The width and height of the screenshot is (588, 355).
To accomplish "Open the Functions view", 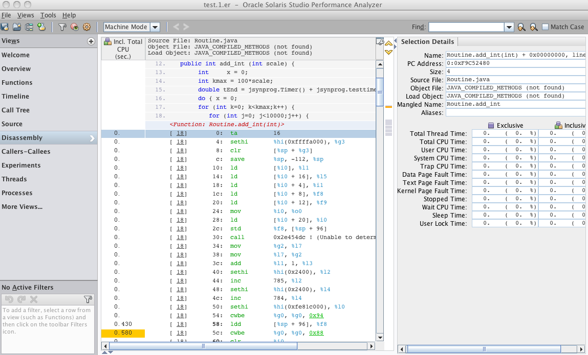I will pyautogui.click(x=49, y=83).
